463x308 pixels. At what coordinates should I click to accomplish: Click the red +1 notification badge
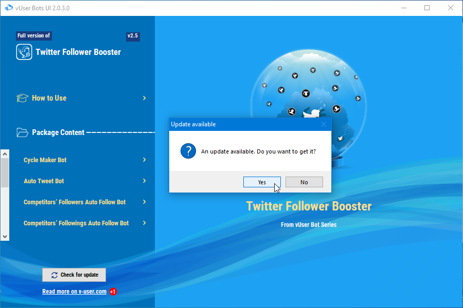tap(113, 292)
